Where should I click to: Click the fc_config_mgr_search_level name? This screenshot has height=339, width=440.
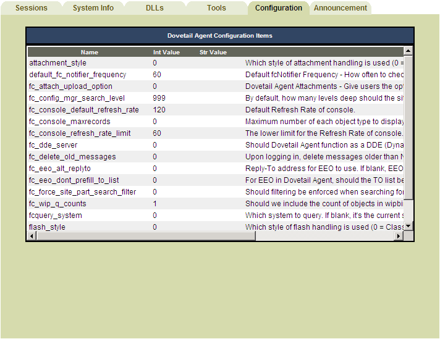coord(77,98)
